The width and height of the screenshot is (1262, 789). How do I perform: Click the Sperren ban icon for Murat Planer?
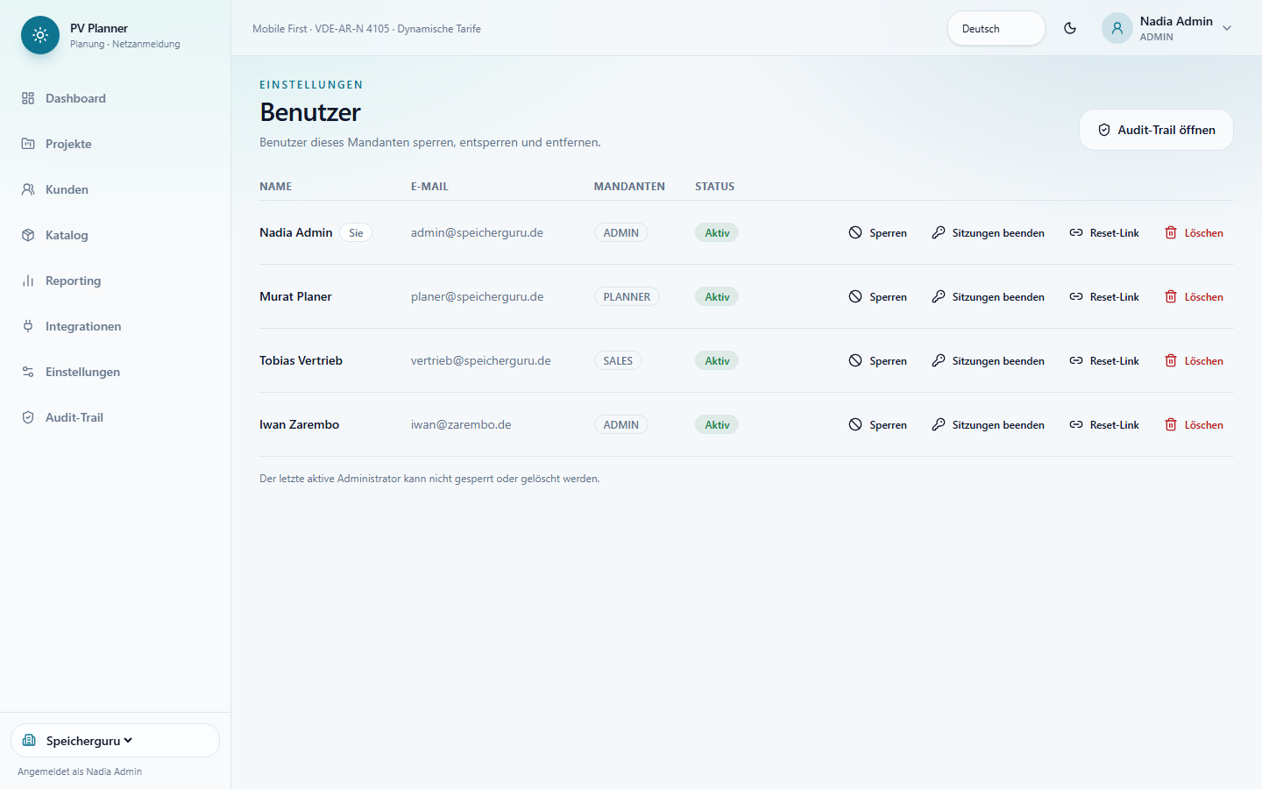pyautogui.click(x=855, y=296)
